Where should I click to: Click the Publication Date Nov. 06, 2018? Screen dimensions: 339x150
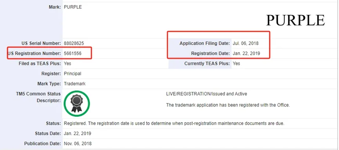coord(78,144)
